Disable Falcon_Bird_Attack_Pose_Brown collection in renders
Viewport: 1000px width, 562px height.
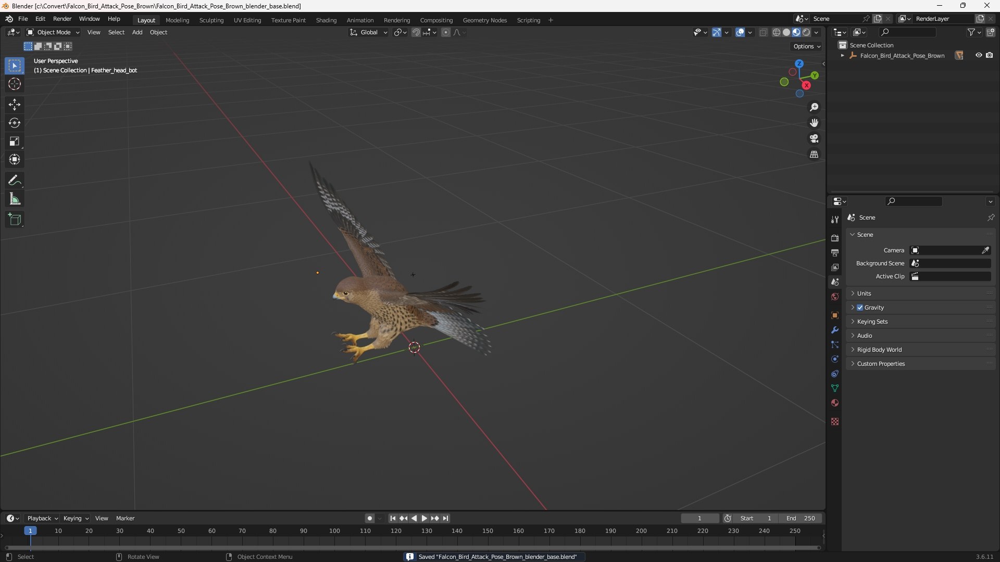[990, 55]
